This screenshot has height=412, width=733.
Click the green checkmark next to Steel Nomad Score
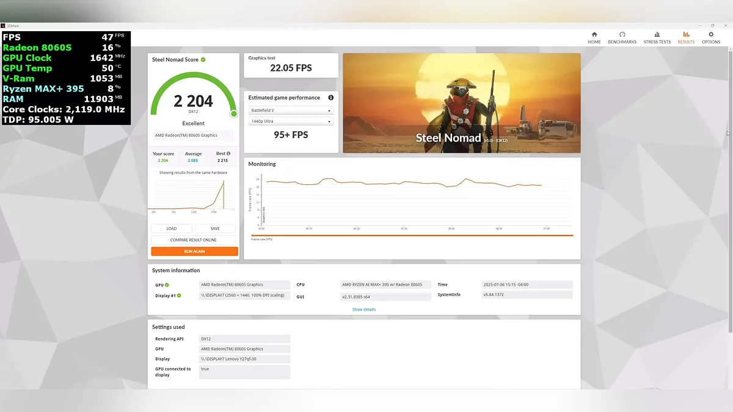(x=203, y=60)
